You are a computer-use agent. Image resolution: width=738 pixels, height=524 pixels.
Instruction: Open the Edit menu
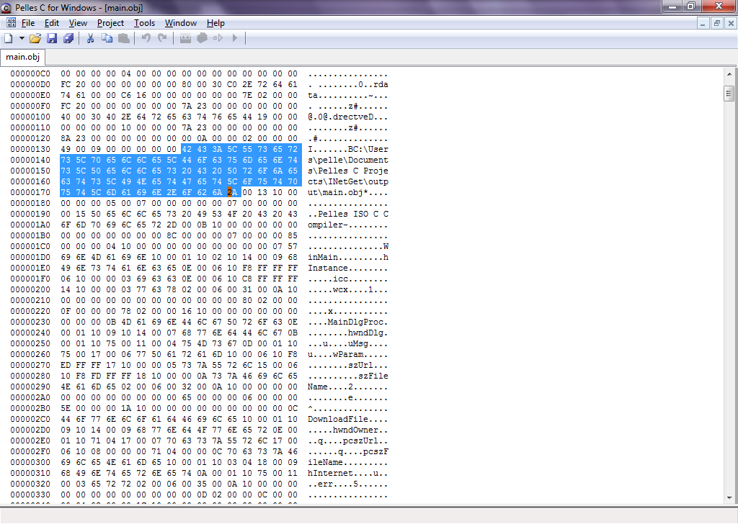coord(52,23)
